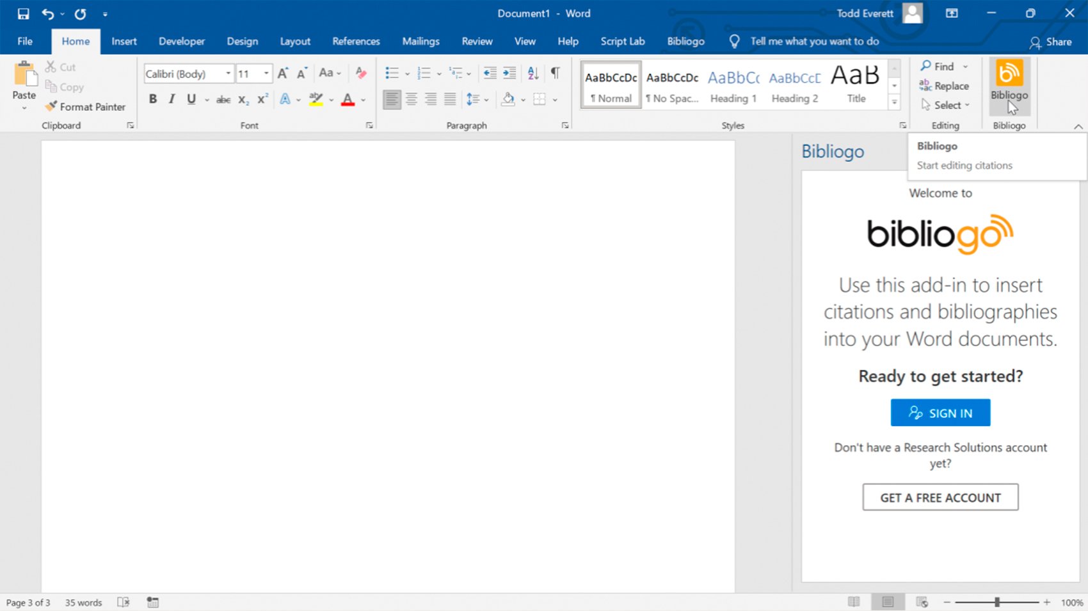Open the File tab

pos(25,42)
